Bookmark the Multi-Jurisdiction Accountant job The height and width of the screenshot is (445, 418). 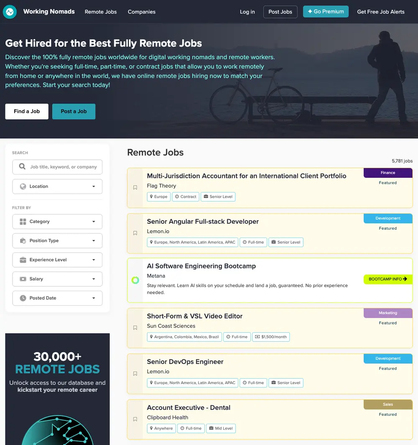click(x=135, y=187)
